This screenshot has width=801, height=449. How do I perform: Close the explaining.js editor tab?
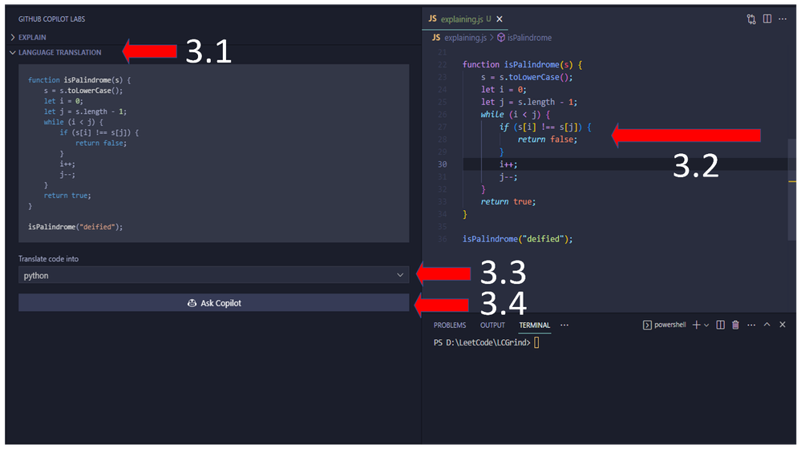pyautogui.click(x=500, y=19)
